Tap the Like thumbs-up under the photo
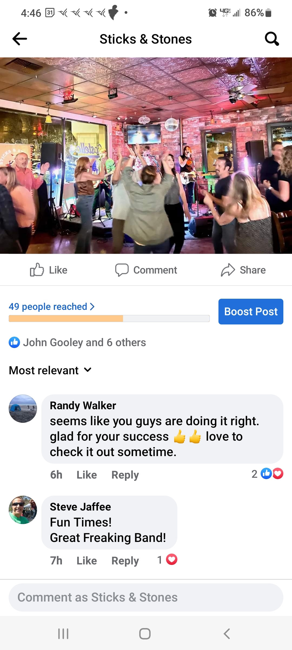 [x=37, y=270]
